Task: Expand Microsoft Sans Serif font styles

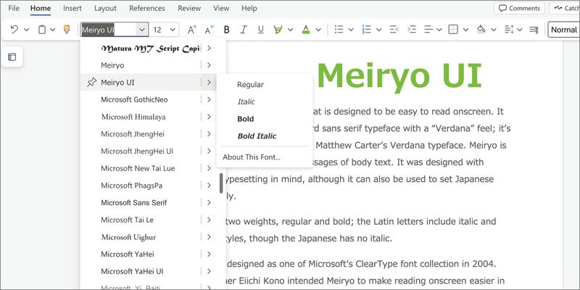Action: pyautogui.click(x=209, y=202)
